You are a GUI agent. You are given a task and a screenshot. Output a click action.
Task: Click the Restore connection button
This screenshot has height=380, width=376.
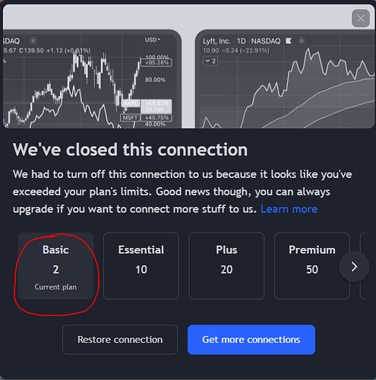[120, 340]
